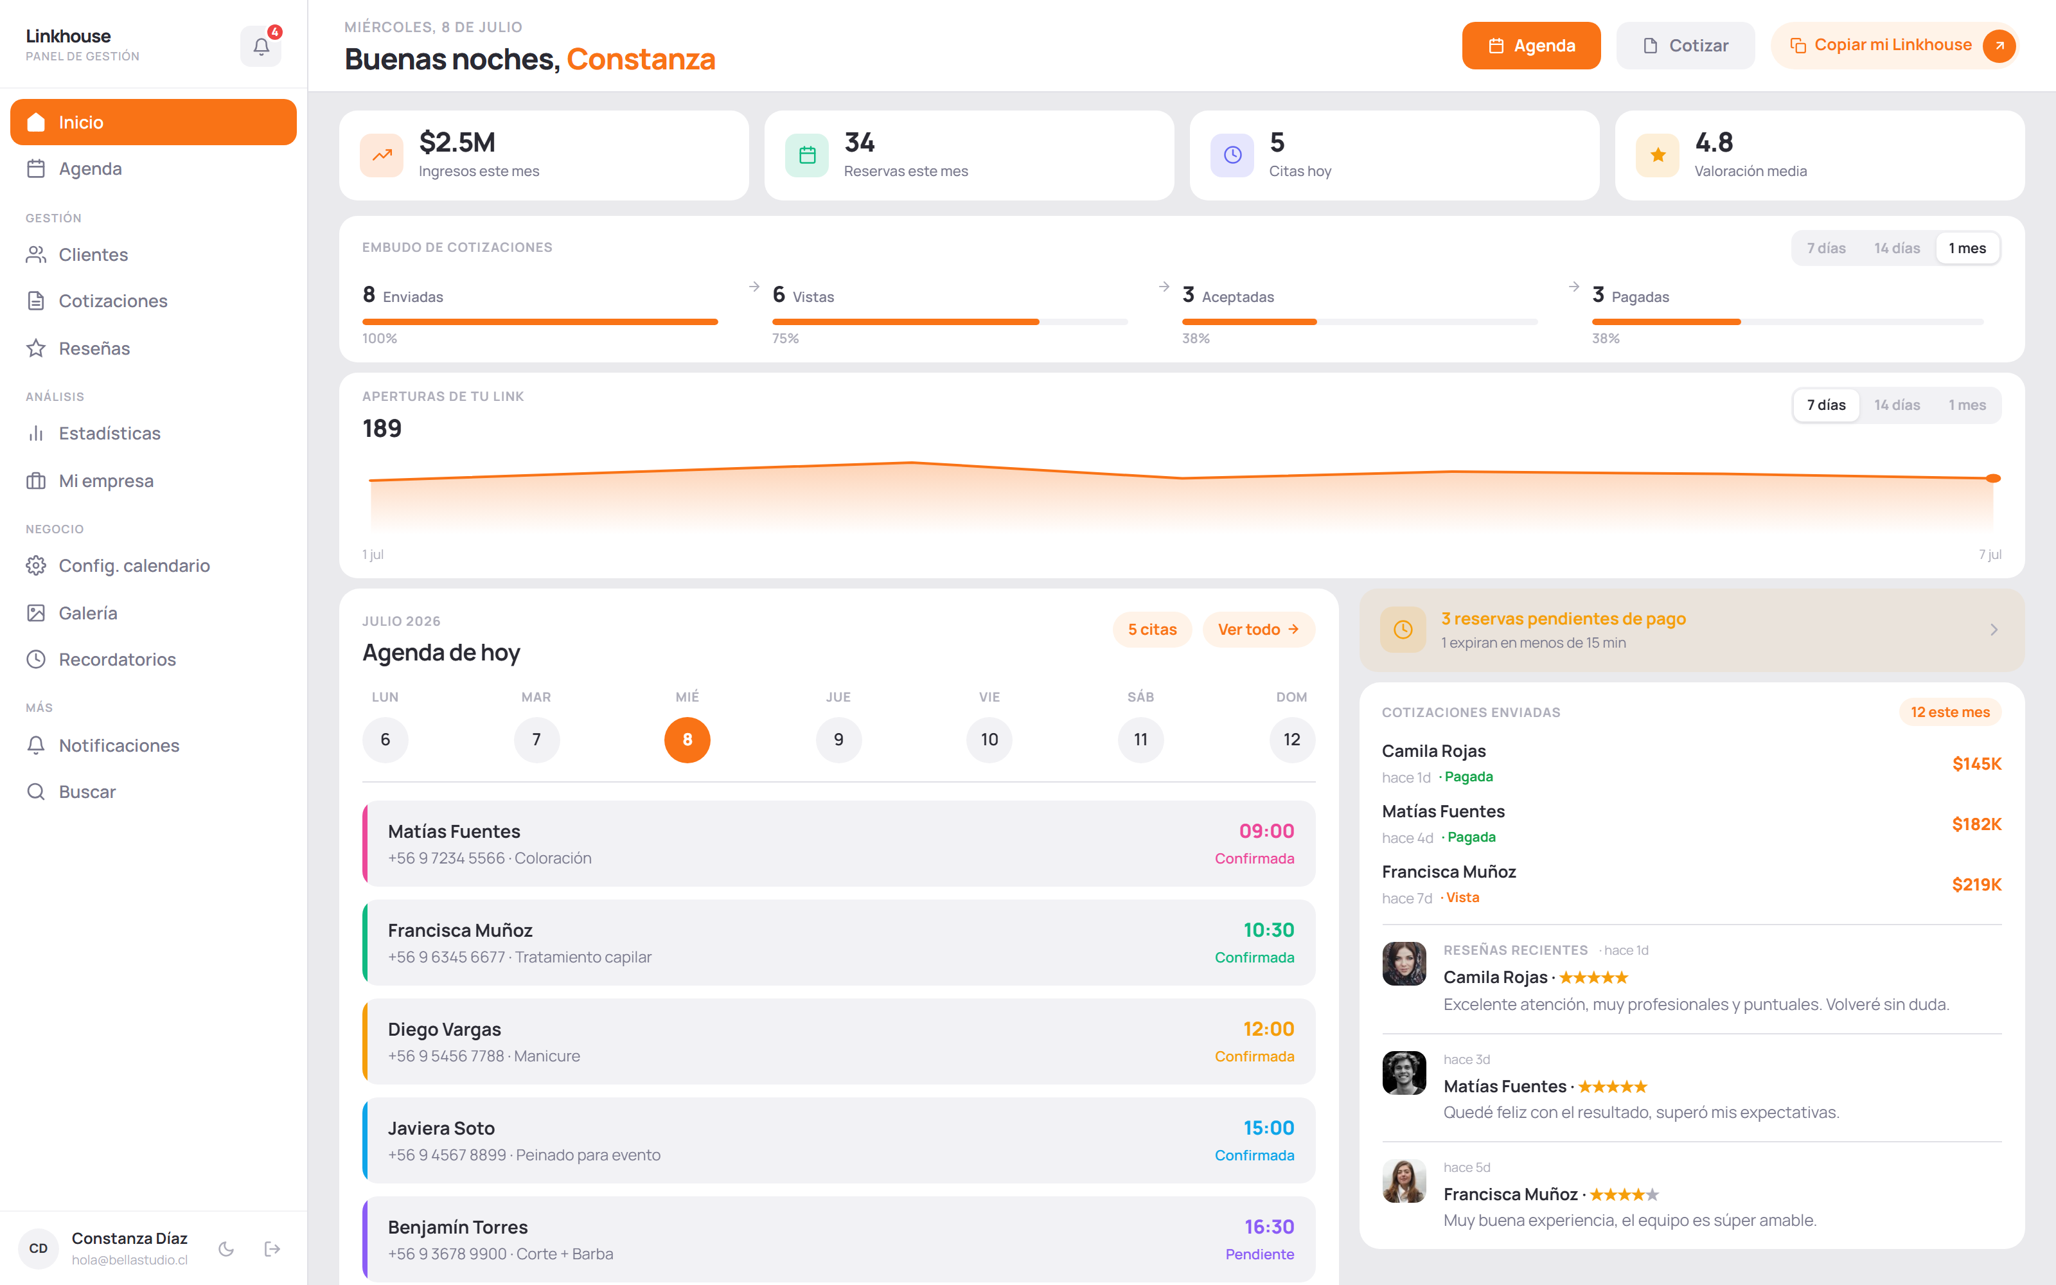
Task: Select 14 días in Aperturas de tu link
Action: point(1897,405)
